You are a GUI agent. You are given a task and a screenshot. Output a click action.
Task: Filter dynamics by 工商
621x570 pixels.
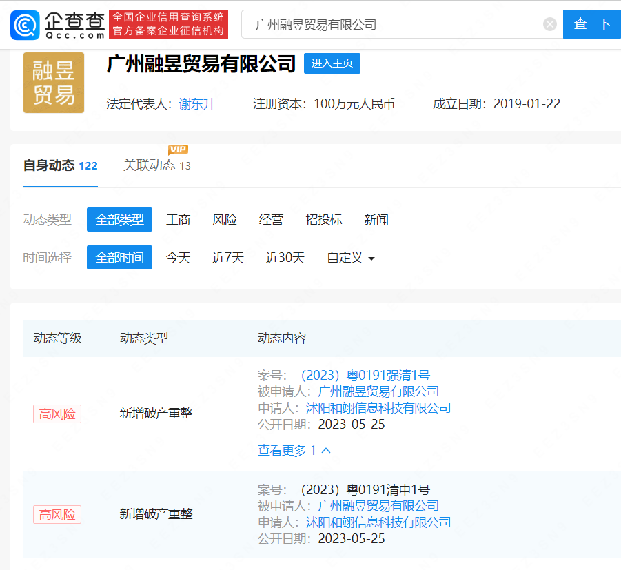(x=178, y=219)
